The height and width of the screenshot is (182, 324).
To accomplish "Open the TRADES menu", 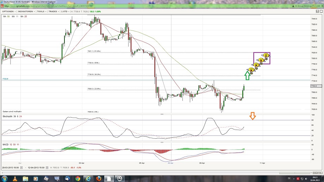I will tap(53, 11).
